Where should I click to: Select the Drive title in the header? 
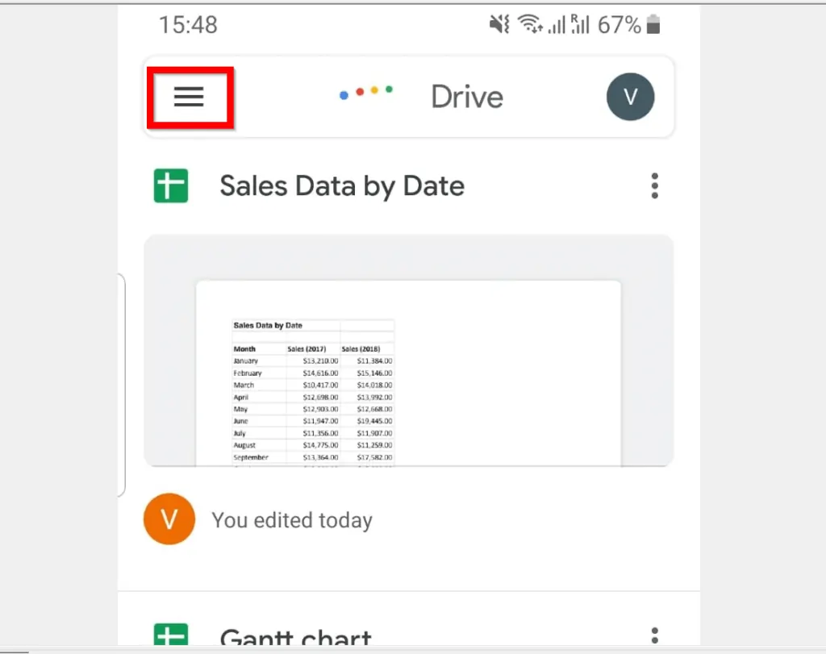467,96
